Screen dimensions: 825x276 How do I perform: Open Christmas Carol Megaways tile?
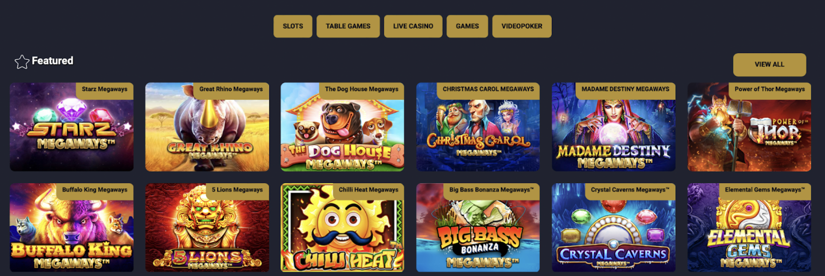pos(478,127)
